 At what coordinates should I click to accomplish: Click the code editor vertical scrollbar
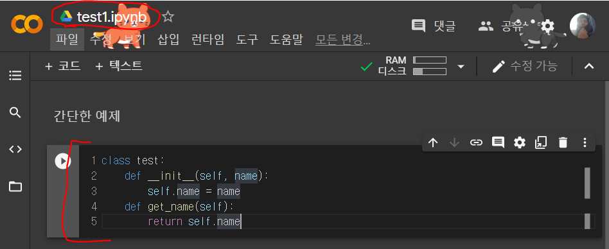tap(587, 183)
